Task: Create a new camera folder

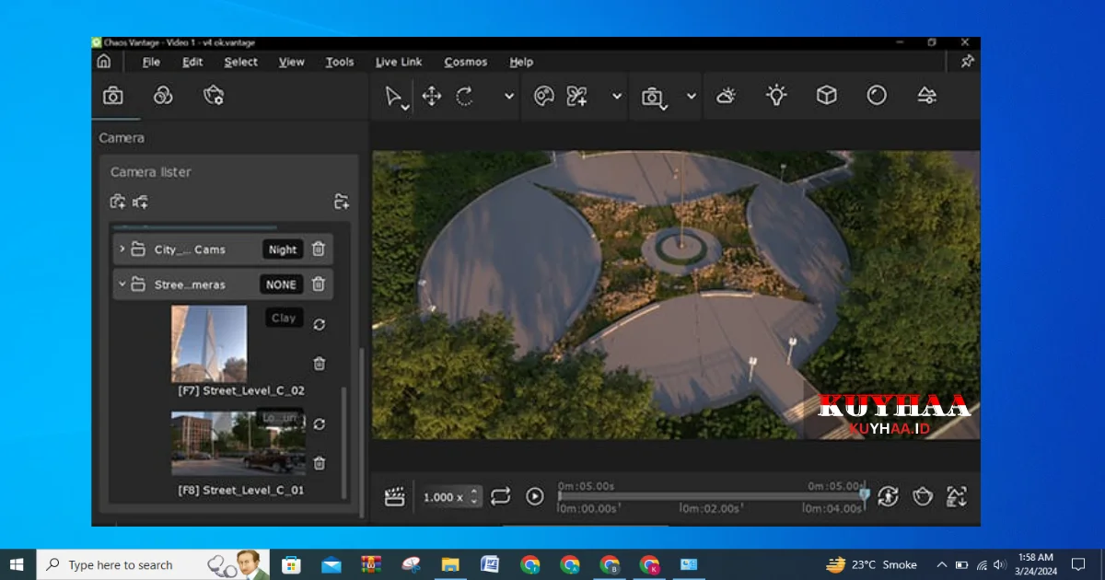Action: (x=342, y=202)
